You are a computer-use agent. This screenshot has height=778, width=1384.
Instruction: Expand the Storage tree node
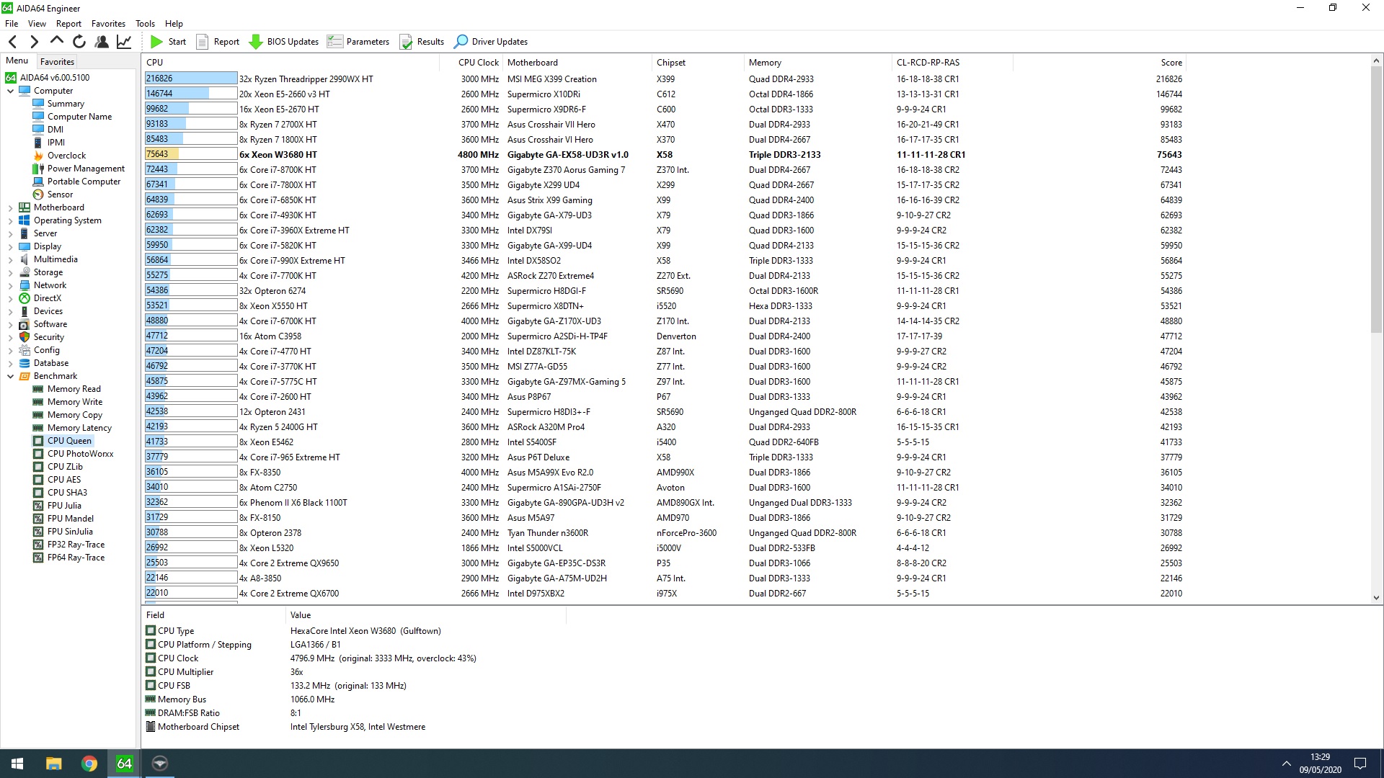click(x=10, y=272)
